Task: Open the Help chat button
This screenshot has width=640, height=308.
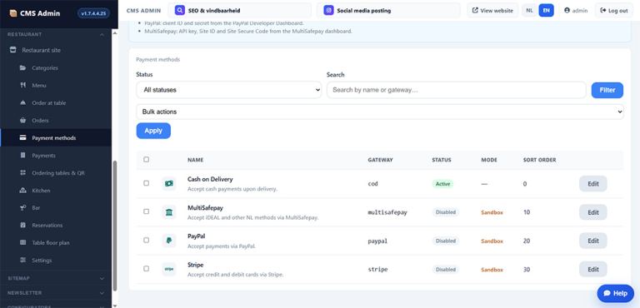Action: tap(616, 293)
